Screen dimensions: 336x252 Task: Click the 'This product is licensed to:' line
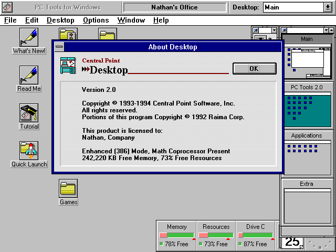(122, 131)
